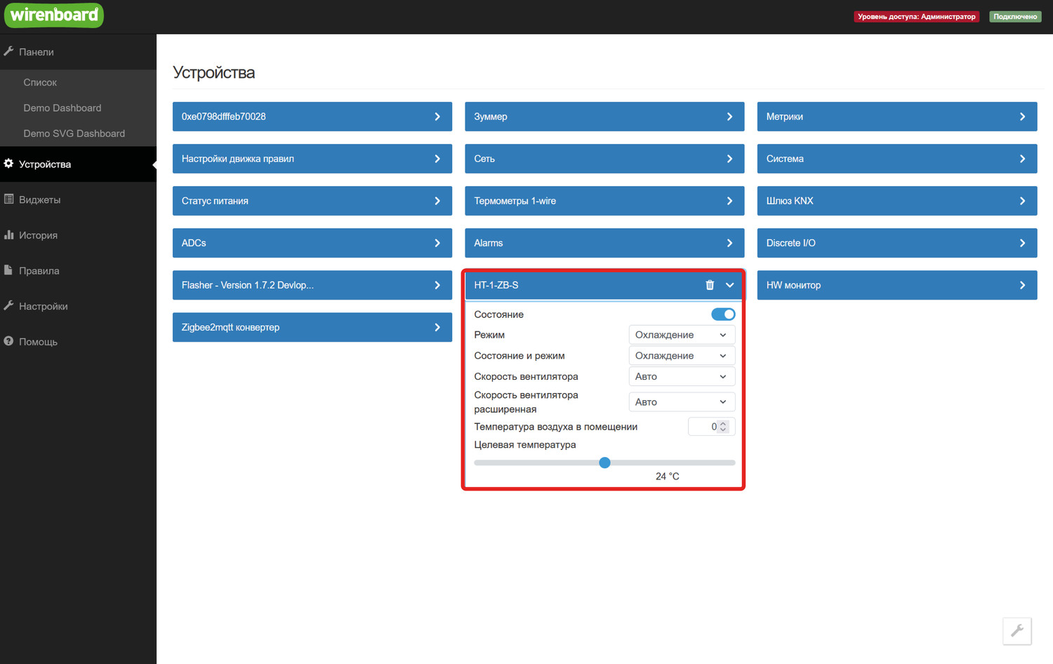Click the file icon beside Правила
The width and height of the screenshot is (1053, 664).
point(8,270)
